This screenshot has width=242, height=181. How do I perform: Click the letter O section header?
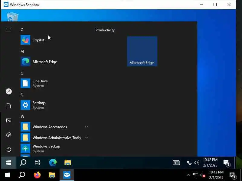point(22,73)
